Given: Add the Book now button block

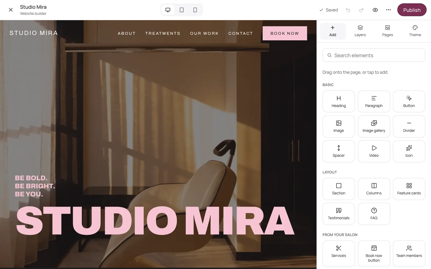Looking at the screenshot, I should click(x=374, y=254).
